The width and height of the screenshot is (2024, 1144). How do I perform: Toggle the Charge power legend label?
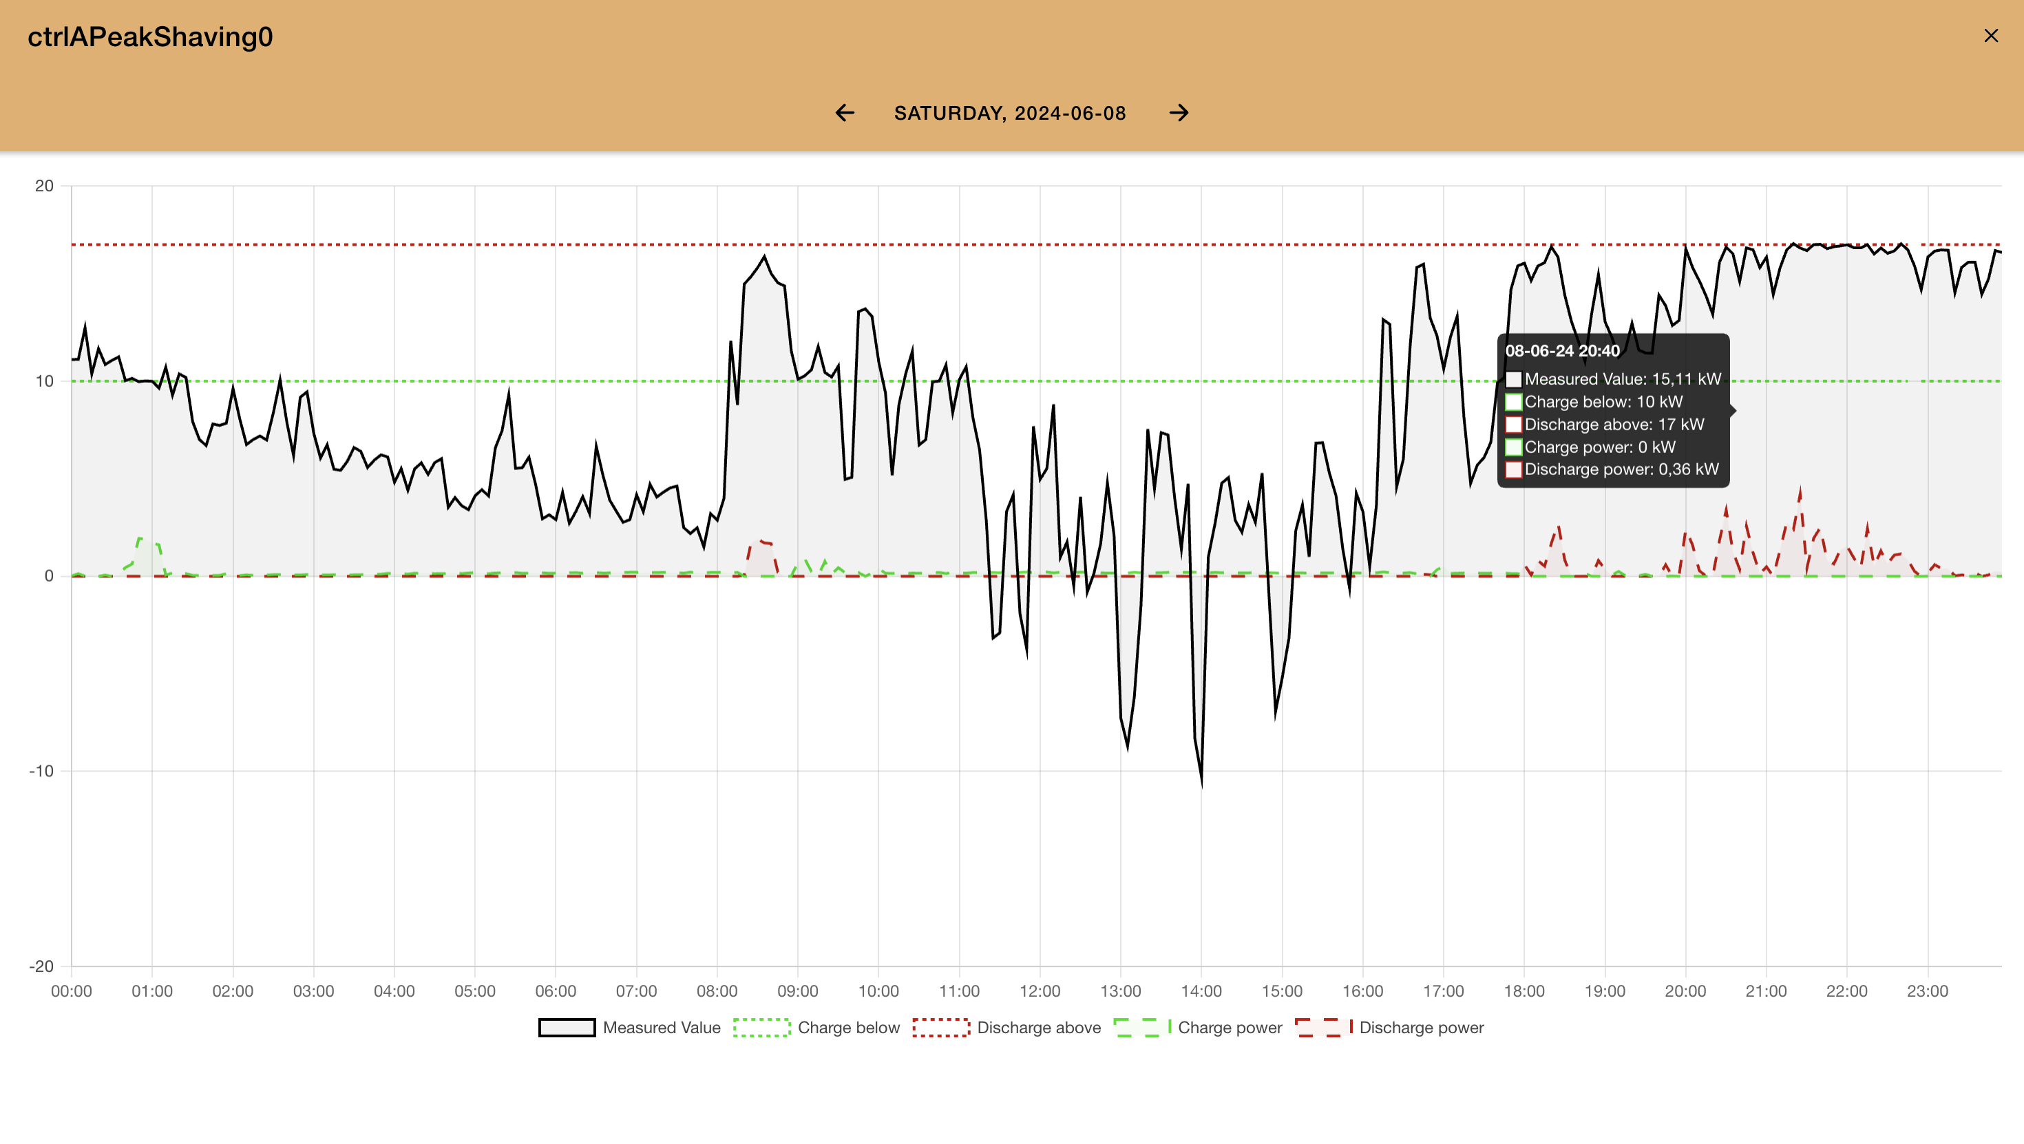point(1229,1028)
